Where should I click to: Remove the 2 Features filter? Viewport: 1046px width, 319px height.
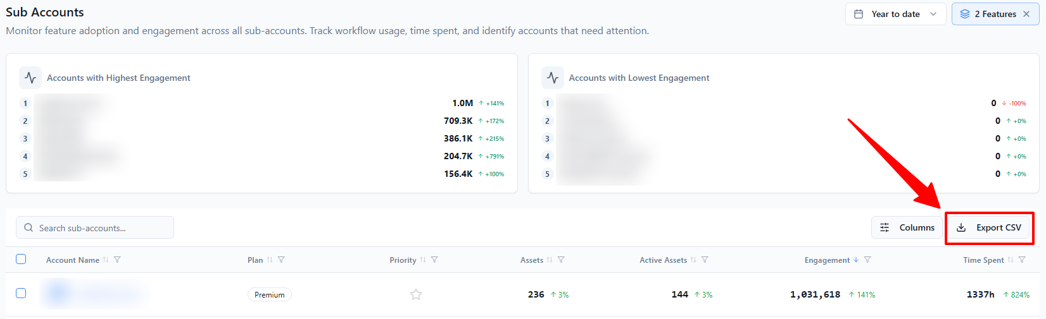click(x=1026, y=14)
